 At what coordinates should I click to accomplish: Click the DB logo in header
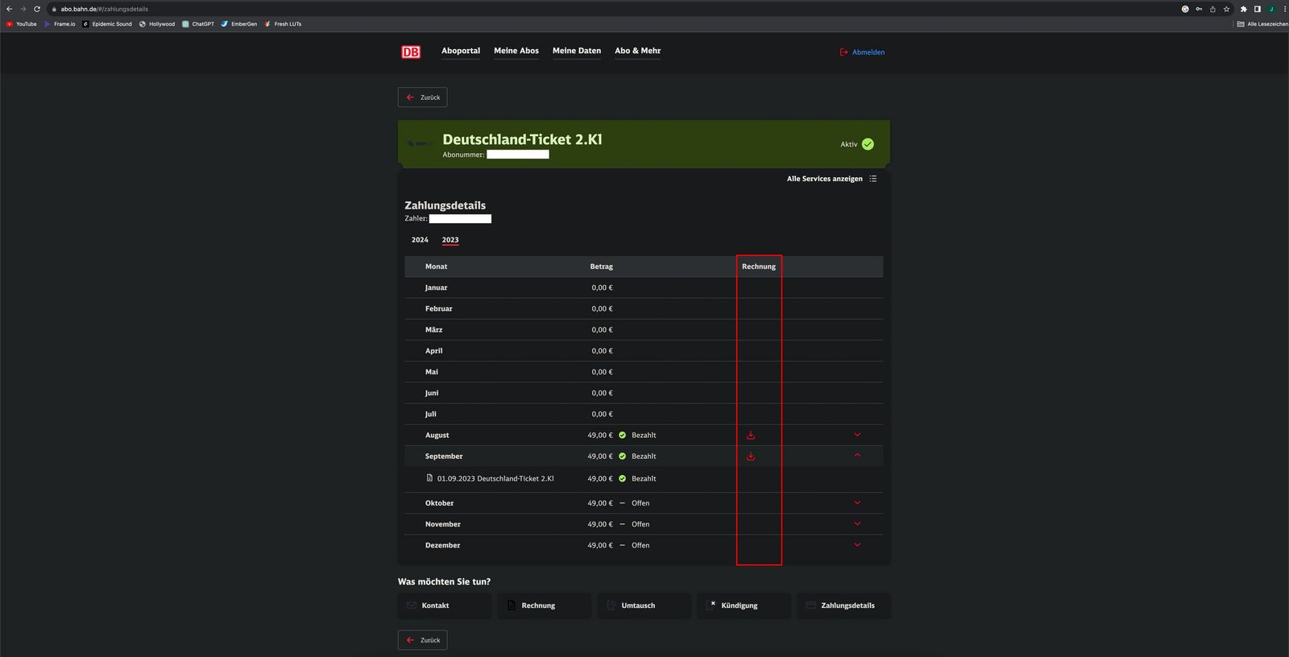pos(411,52)
